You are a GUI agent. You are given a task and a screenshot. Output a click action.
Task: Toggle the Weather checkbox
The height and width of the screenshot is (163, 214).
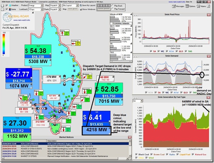coord(7,6)
